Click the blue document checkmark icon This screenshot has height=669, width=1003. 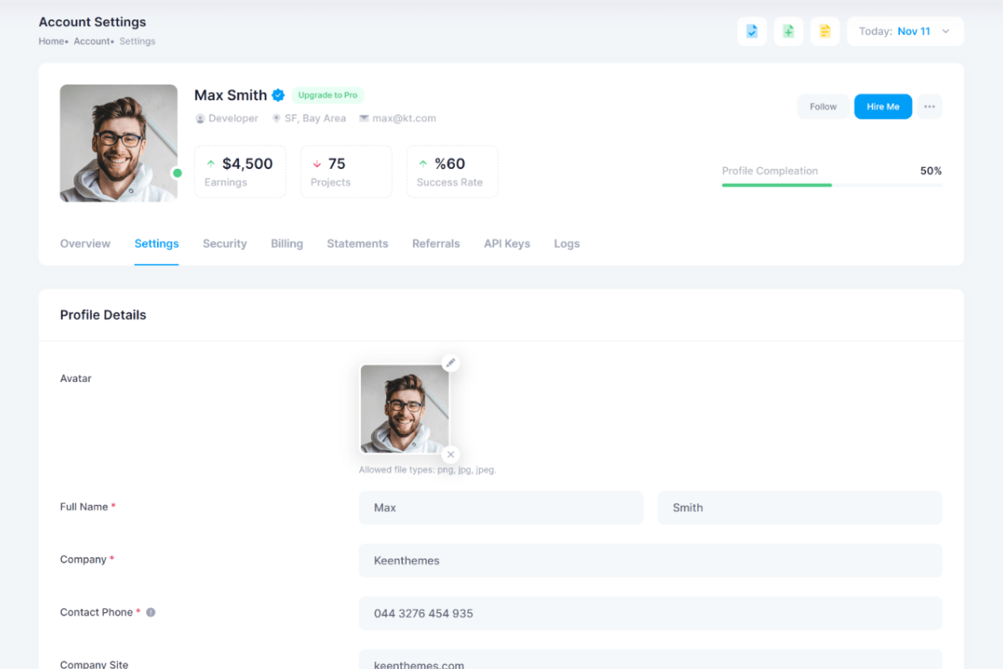click(751, 32)
